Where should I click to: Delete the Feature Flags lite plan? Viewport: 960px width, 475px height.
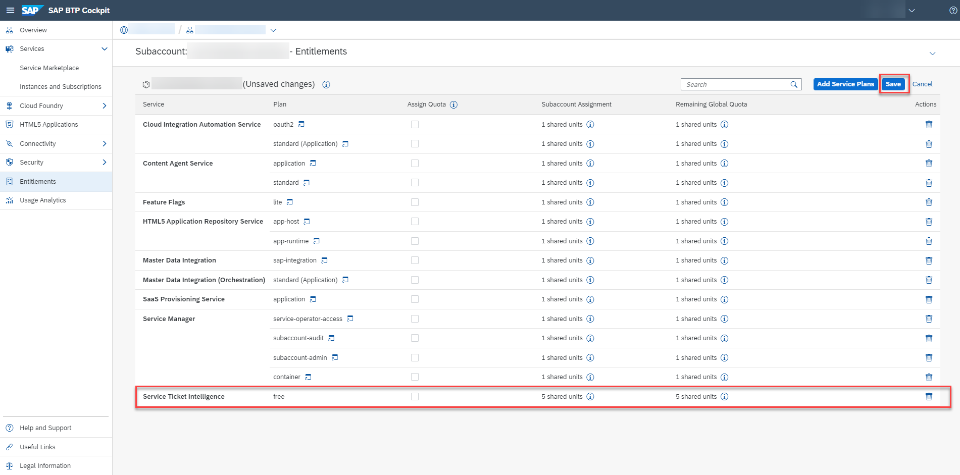(929, 202)
